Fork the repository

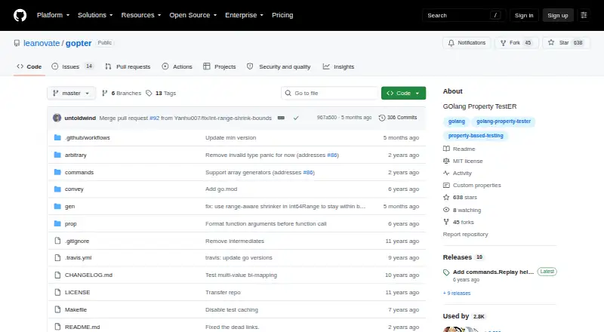[516, 43]
